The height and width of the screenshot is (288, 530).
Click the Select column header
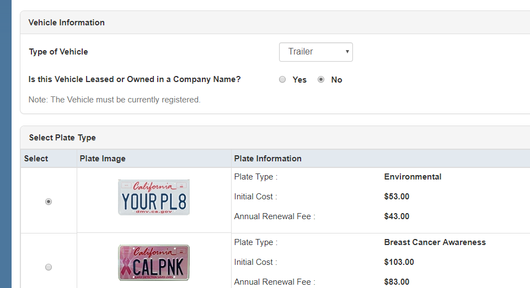point(36,159)
